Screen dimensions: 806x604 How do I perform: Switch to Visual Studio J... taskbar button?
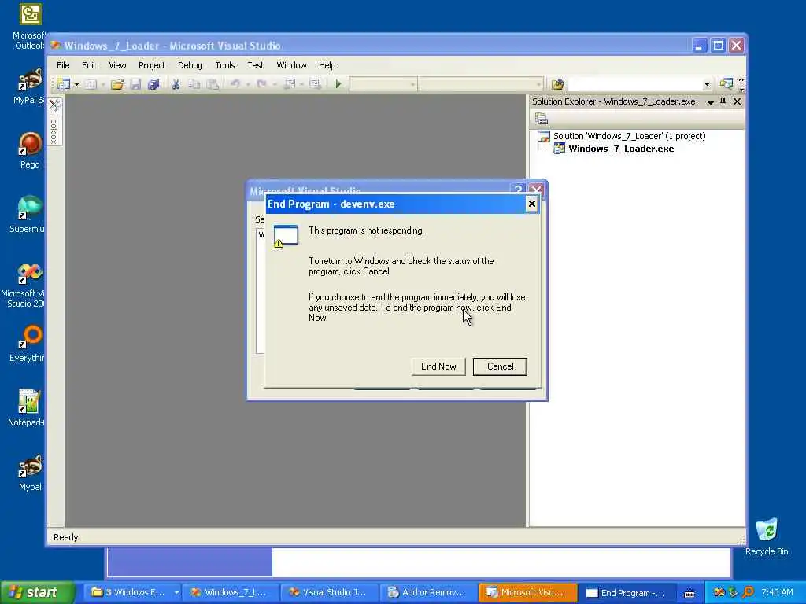point(330,593)
